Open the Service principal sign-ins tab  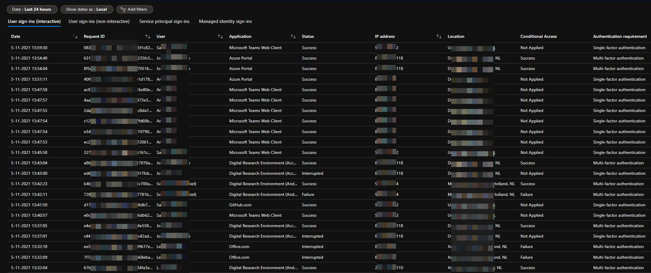pos(164,21)
